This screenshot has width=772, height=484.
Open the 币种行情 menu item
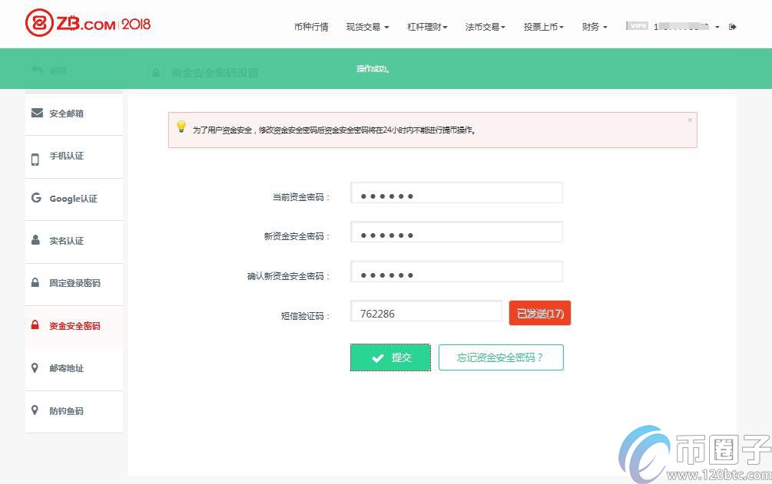311,27
